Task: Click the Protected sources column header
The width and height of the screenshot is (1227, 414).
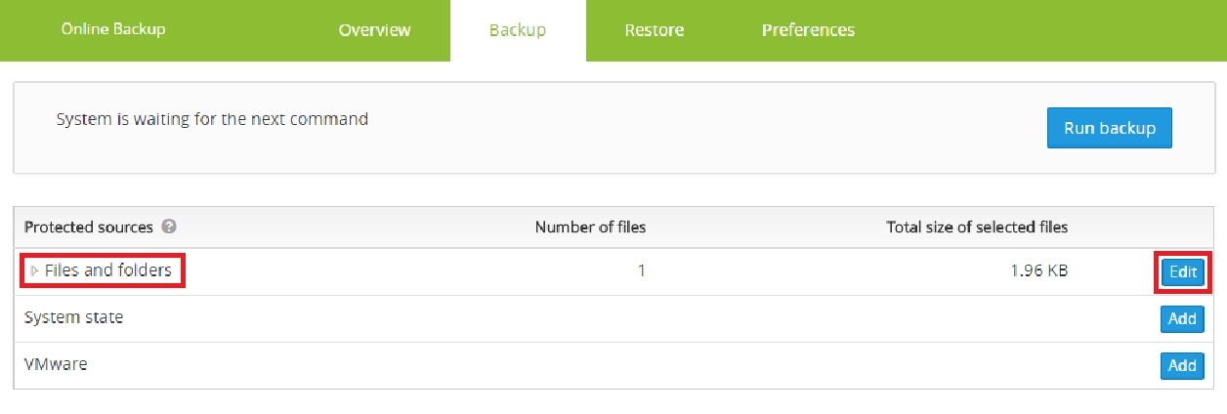Action: pyautogui.click(x=88, y=227)
